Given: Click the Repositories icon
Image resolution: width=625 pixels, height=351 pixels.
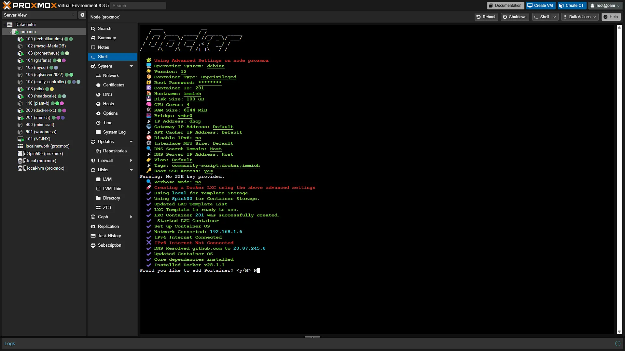Looking at the screenshot, I should point(98,151).
